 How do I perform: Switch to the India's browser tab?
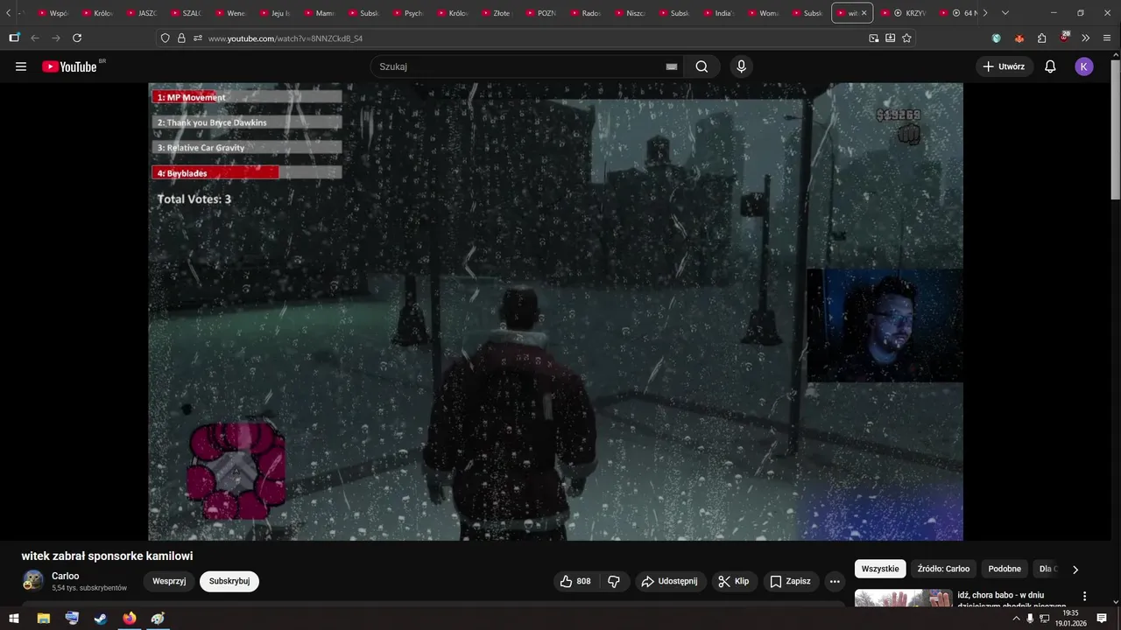[x=717, y=13]
